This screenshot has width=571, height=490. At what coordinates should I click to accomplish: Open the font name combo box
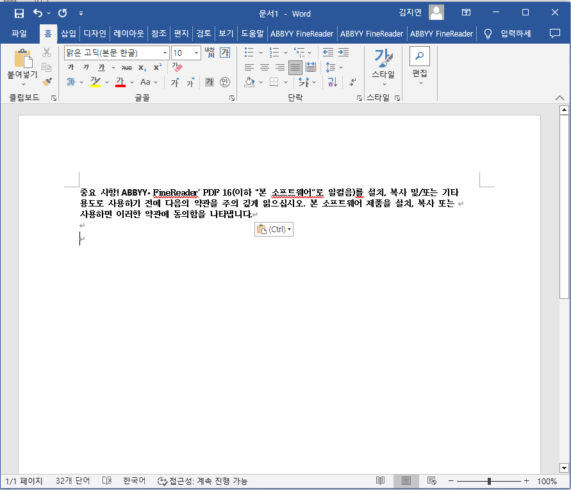[x=117, y=53]
